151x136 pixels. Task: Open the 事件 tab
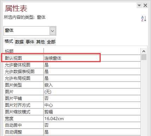pyautogui.click(x=30, y=42)
